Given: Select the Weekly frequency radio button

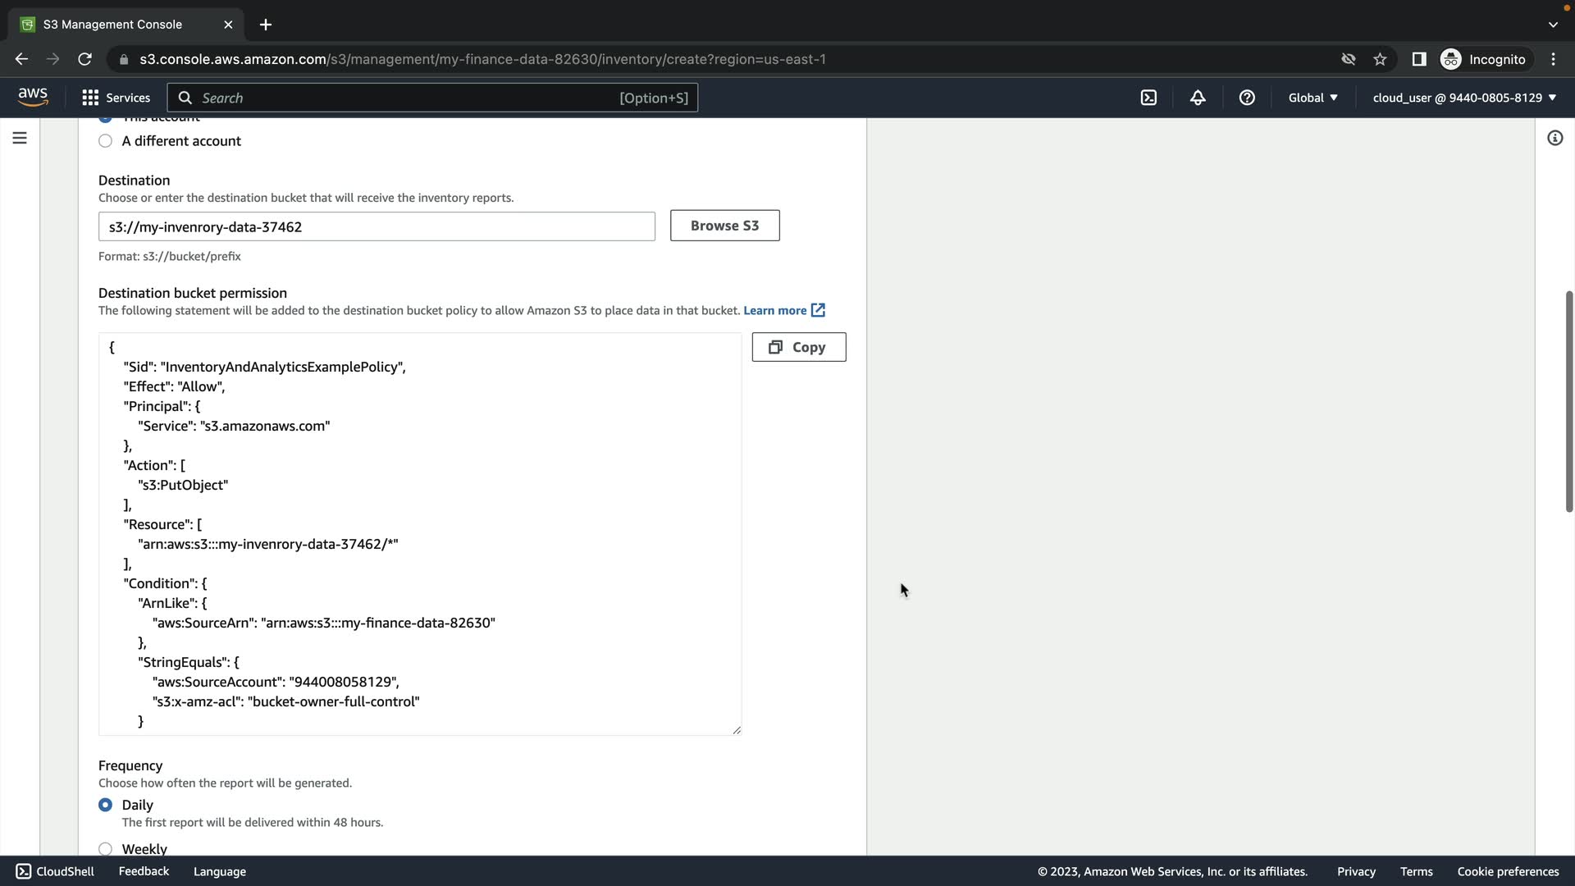Looking at the screenshot, I should click(x=106, y=848).
